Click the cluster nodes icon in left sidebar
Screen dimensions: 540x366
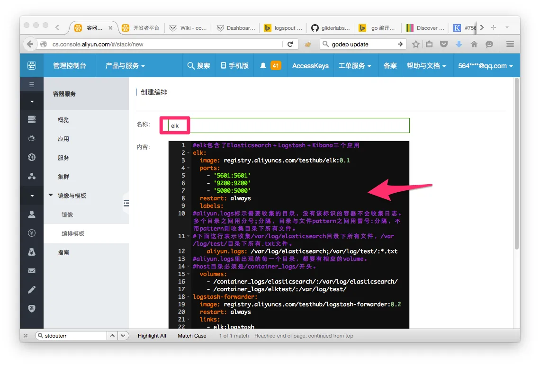click(32, 176)
